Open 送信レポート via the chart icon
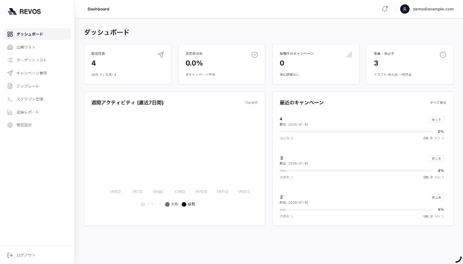Screen dimensions: 463x264 click(10, 112)
